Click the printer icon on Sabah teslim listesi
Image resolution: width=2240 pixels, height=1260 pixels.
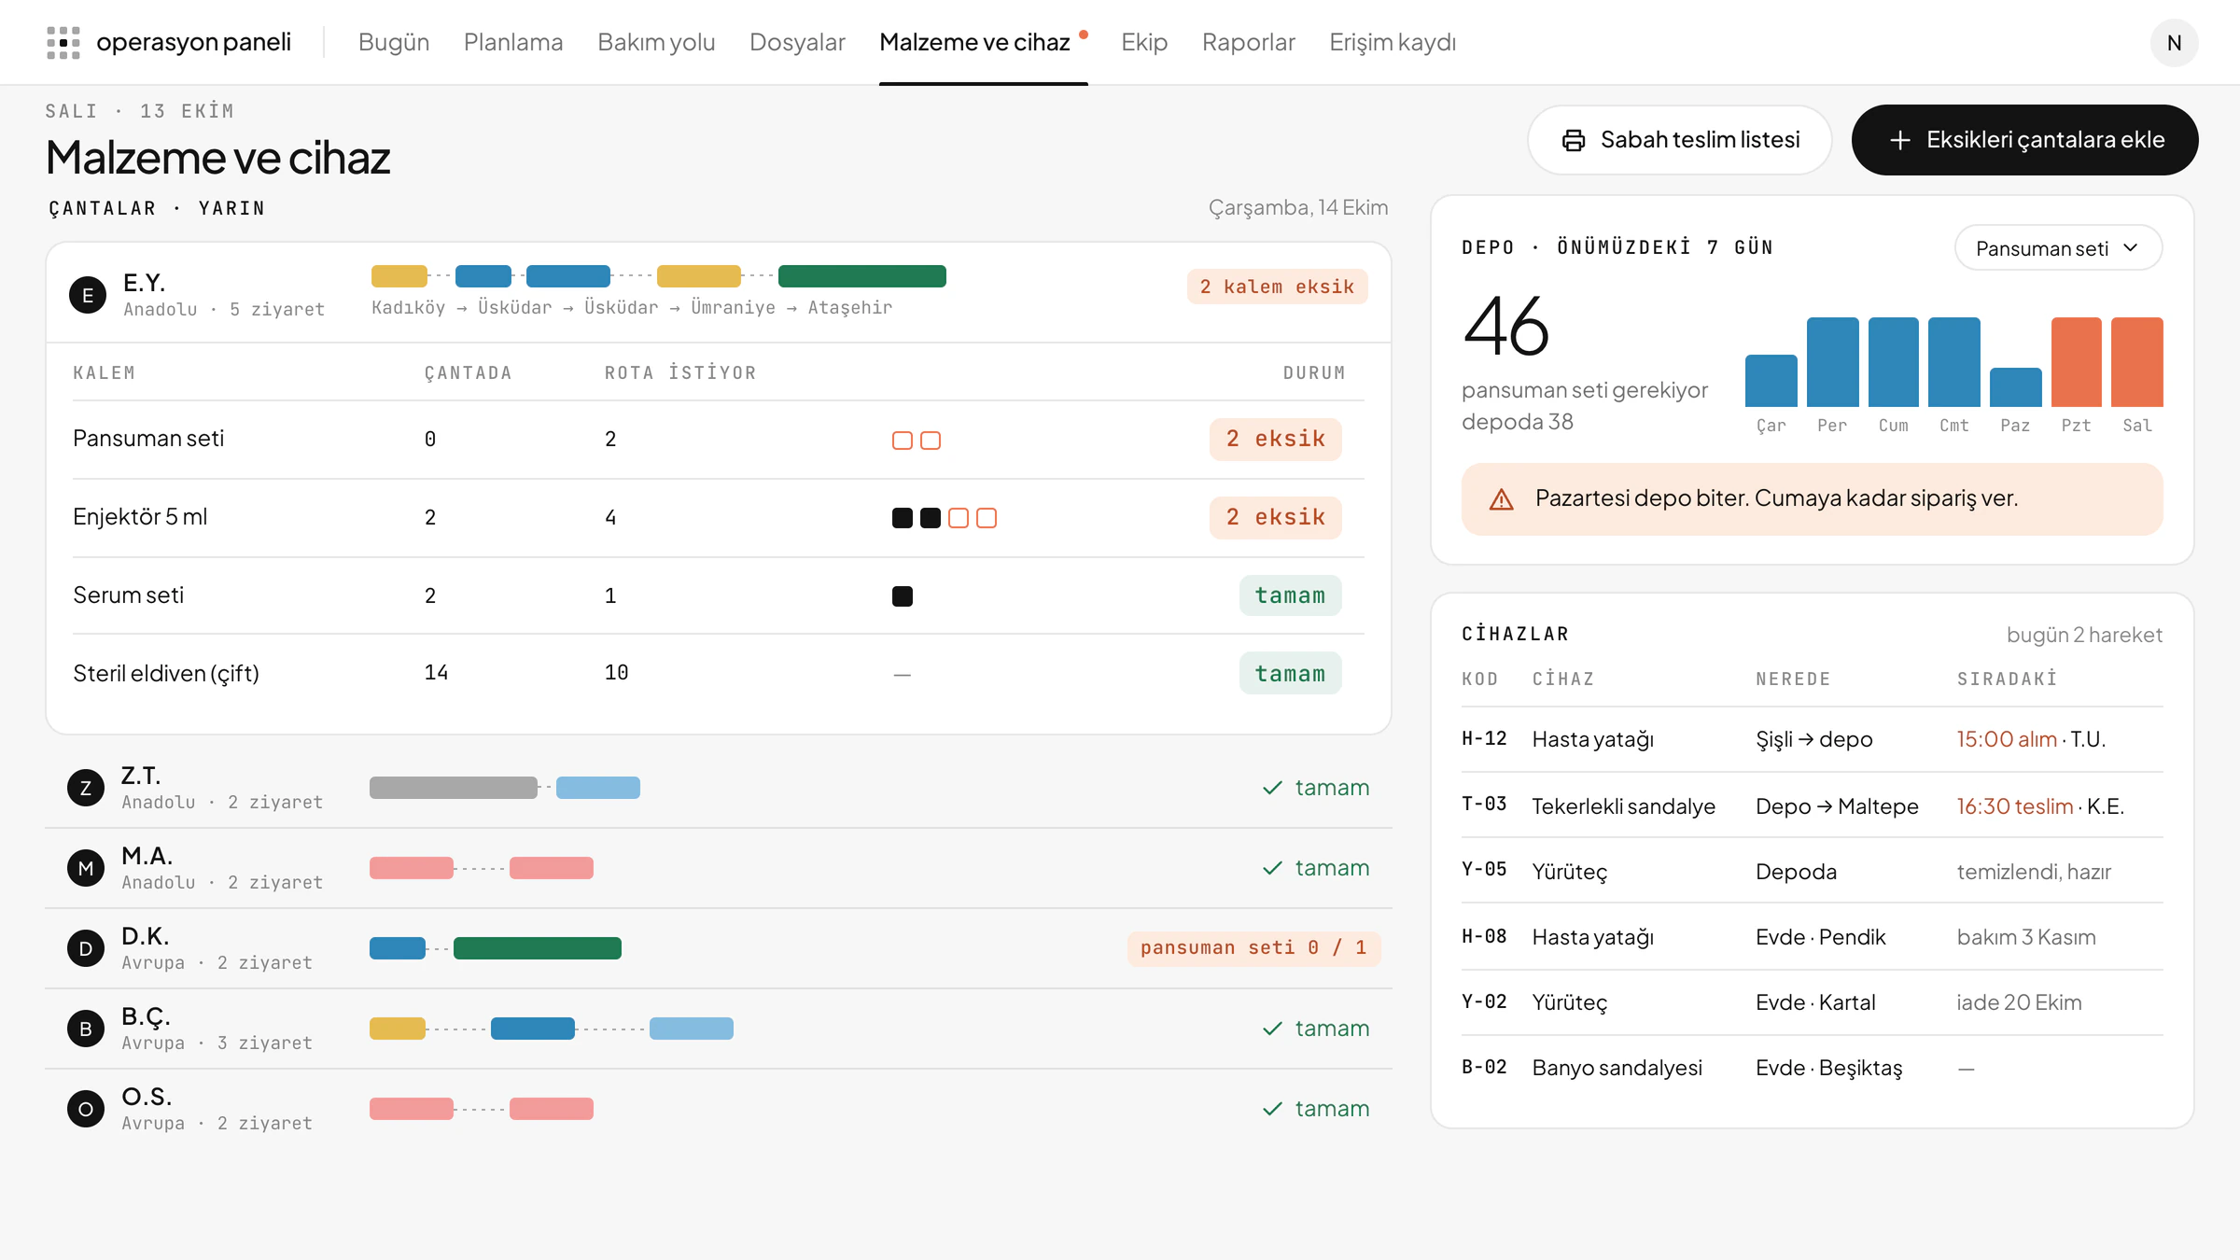click(x=1574, y=140)
